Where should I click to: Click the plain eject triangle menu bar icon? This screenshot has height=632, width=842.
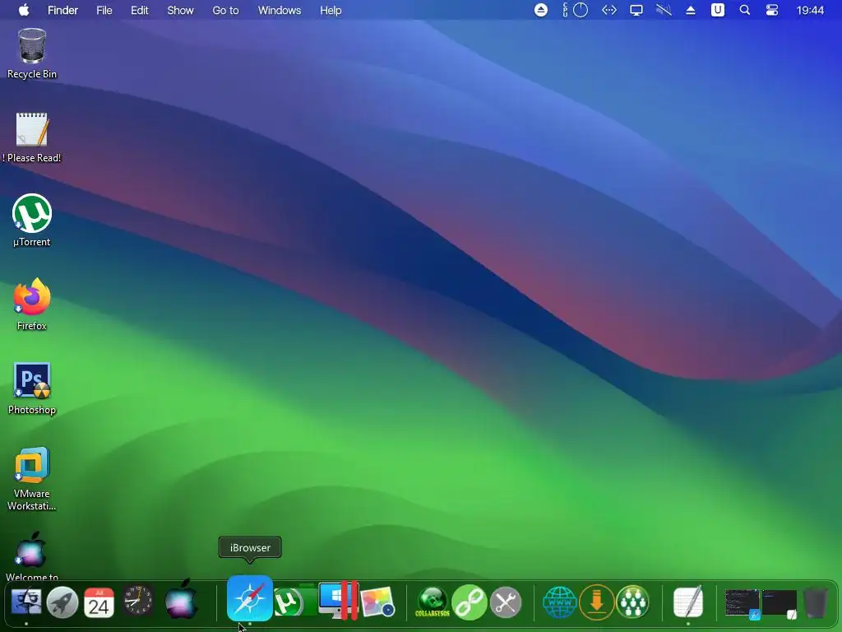691,10
